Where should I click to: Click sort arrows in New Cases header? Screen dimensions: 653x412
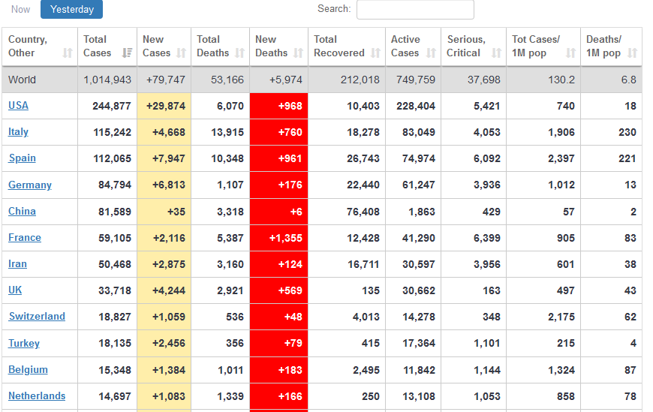181,53
